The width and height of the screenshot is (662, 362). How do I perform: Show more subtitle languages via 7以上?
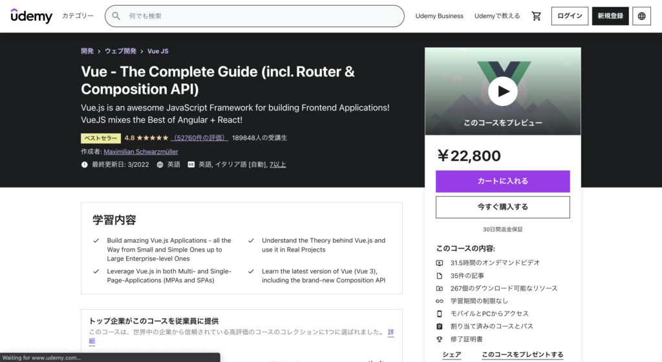pos(278,165)
